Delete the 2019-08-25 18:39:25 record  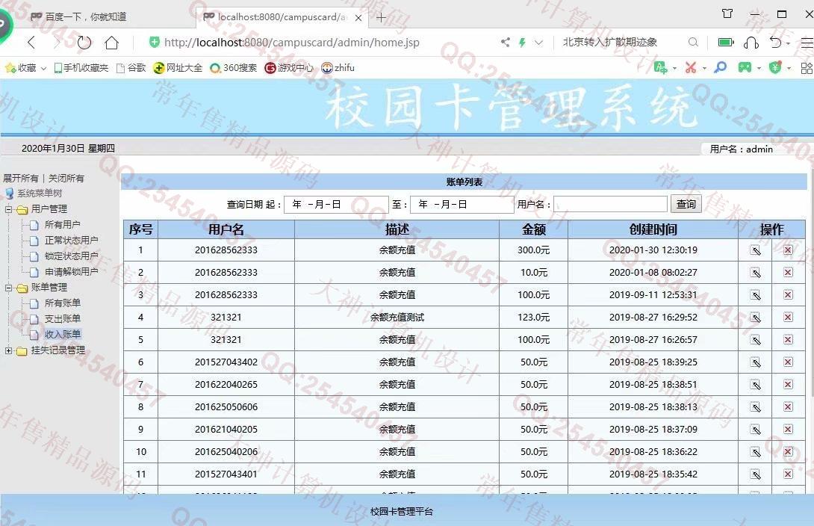click(x=788, y=362)
